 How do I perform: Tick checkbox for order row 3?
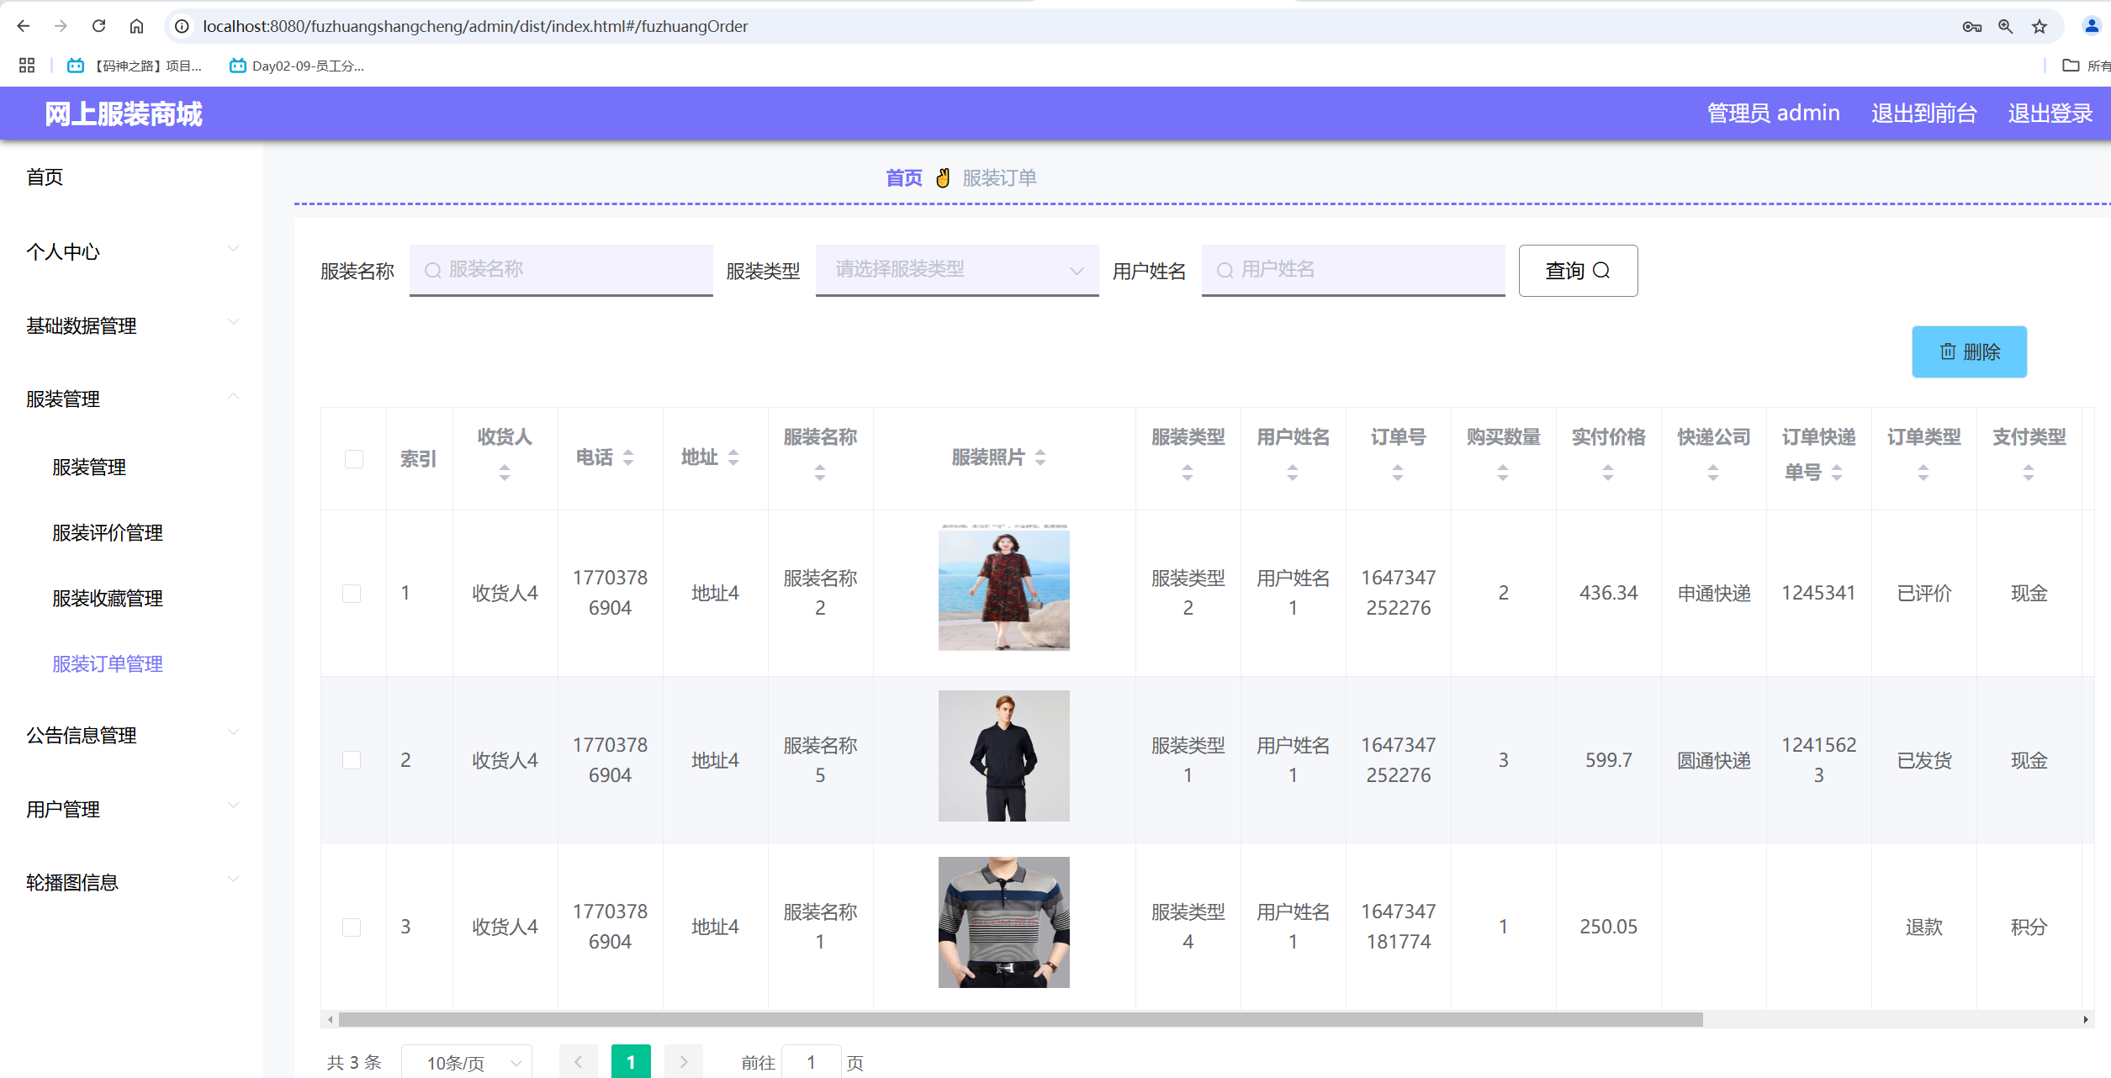[352, 927]
